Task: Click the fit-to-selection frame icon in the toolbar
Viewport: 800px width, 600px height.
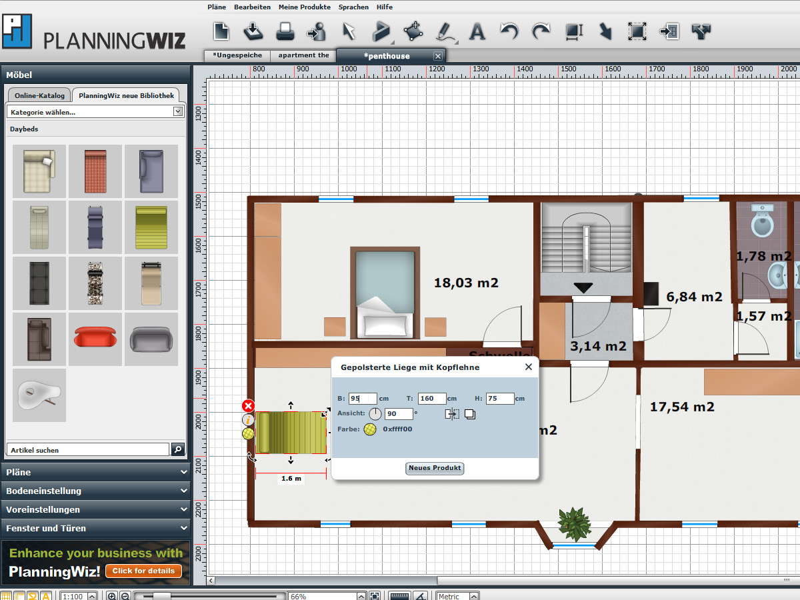Action: [637, 31]
